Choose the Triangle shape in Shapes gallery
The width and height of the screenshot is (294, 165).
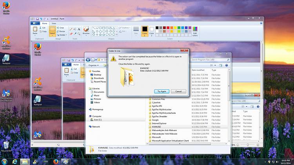114,28
